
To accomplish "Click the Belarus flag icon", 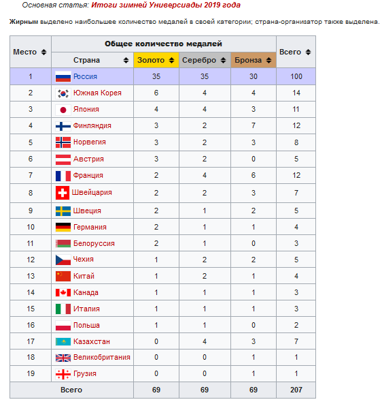I will 63,243.
